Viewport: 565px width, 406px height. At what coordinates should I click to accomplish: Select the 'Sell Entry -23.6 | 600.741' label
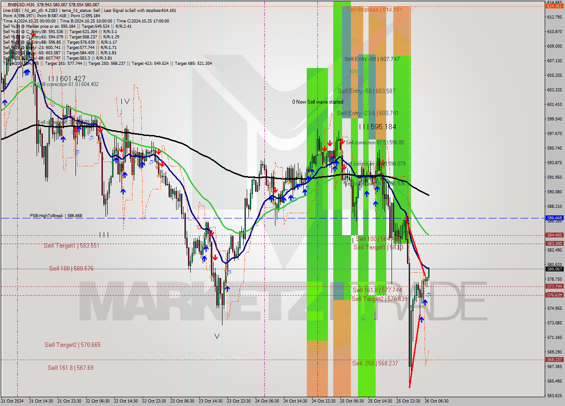(x=368, y=113)
